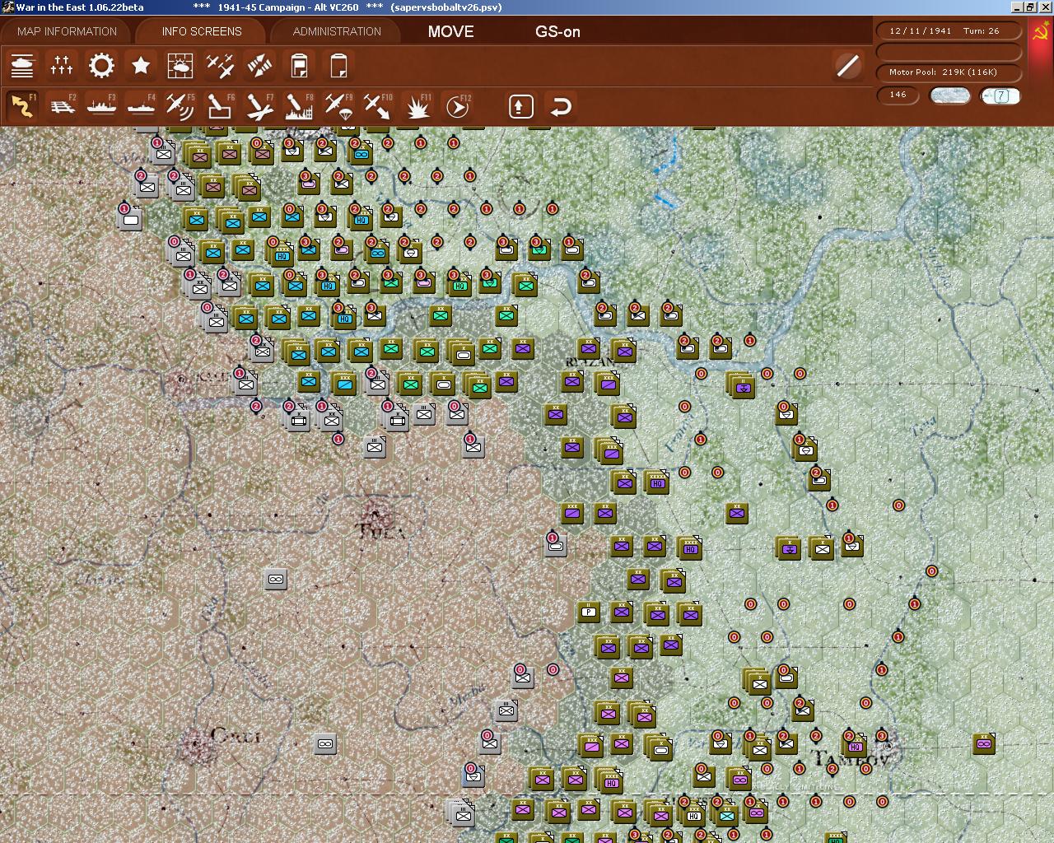
Task: Select F8 bomb city mode
Action: (299, 106)
